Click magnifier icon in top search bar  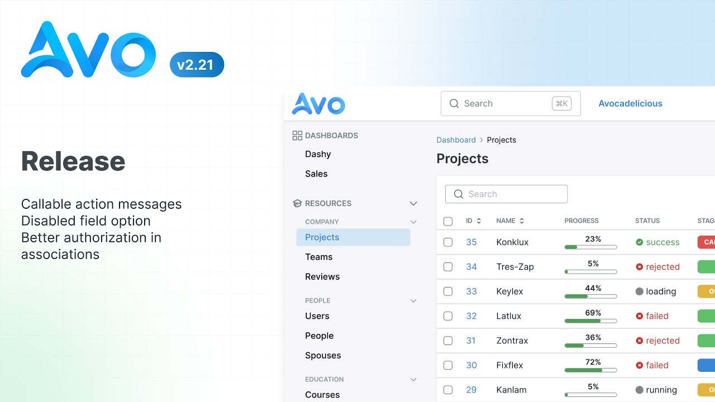pos(454,104)
